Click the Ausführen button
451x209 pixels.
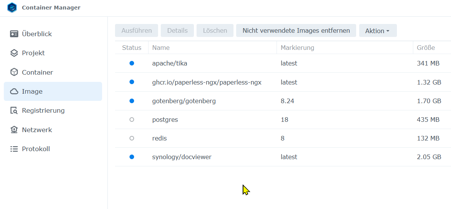click(136, 31)
